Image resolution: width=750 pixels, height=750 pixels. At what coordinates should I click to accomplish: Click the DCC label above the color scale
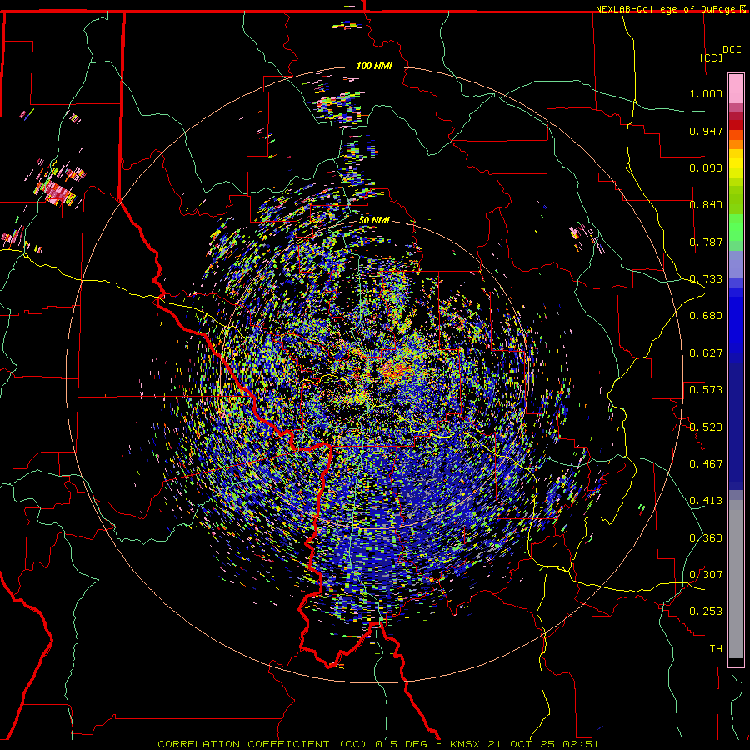click(x=732, y=50)
